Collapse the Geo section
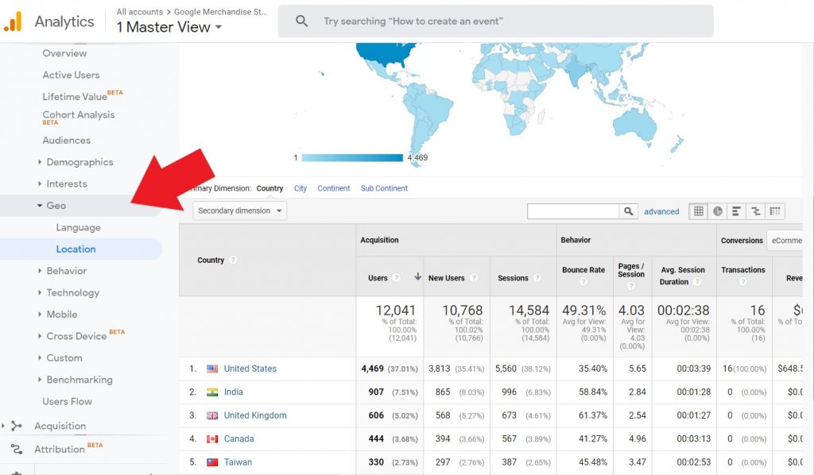Viewport: 814px width, 475px height. (x=40, y=206)
